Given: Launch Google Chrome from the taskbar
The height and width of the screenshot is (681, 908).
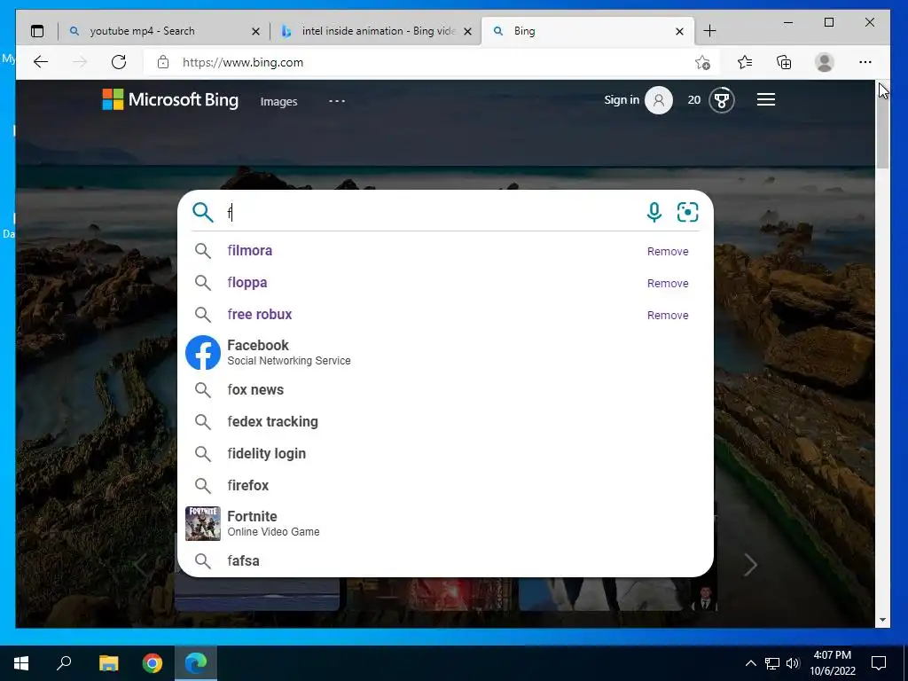Looking at the screenshot, I should click(153, 663).
